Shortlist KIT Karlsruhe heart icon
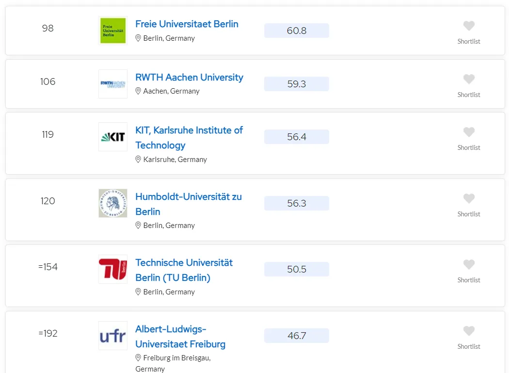Image resolution: width=509 pixels, height=373 pixels. 468,132
